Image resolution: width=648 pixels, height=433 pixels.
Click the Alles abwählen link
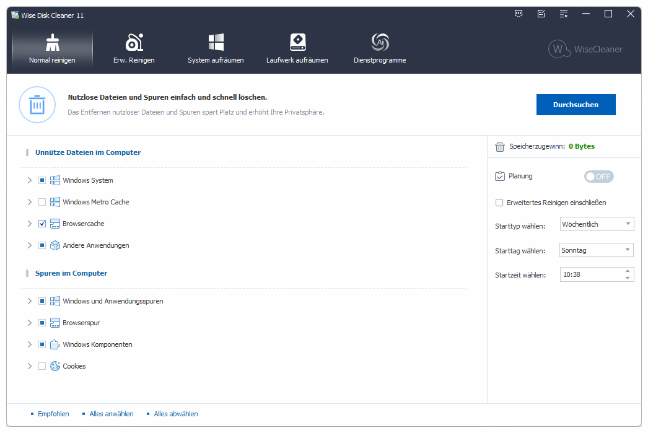[176, 414]
